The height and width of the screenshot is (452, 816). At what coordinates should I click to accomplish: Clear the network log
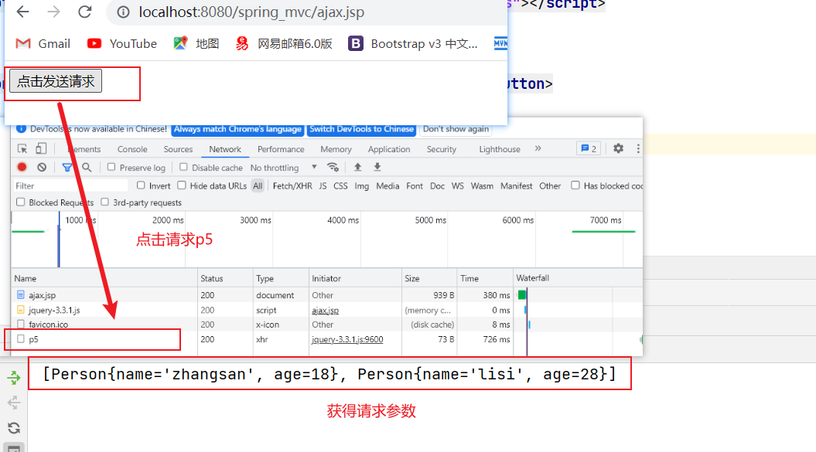click(42, 167)
